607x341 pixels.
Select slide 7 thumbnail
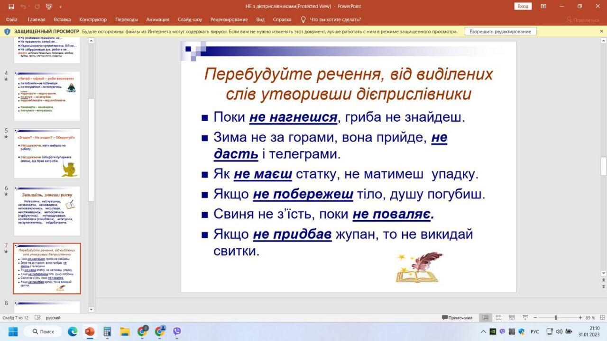(x=46, y=269)
